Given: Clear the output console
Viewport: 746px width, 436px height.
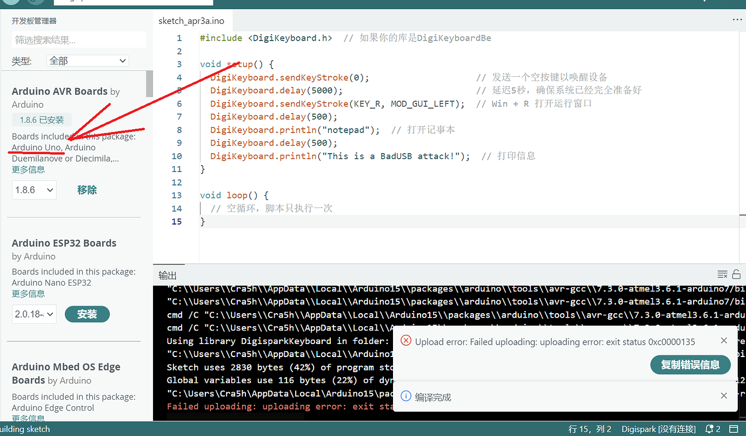Looking at the screenshot, I should pos(723,274).
